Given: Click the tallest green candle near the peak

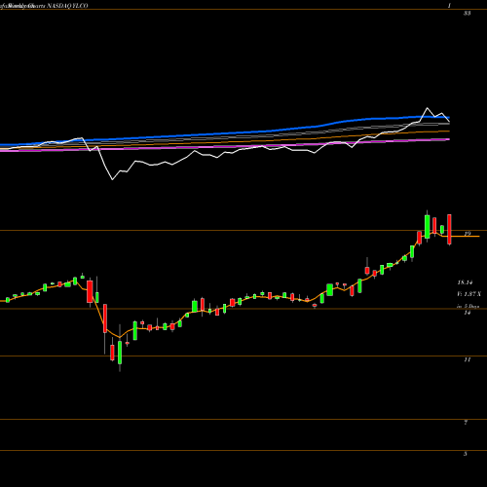Looking at the screenshot, I should pyautogui.click(x=427, y=227).
